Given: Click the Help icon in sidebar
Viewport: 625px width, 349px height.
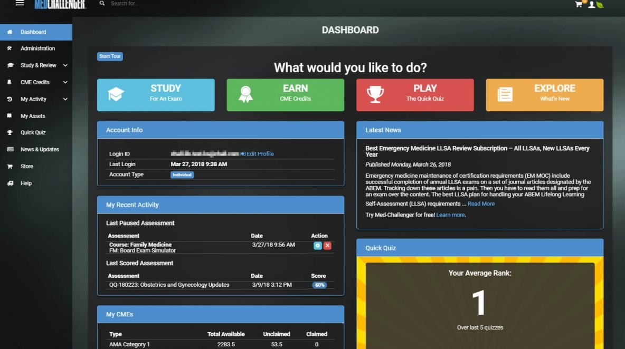Looking at the screenshot, I should coord(10,183).
